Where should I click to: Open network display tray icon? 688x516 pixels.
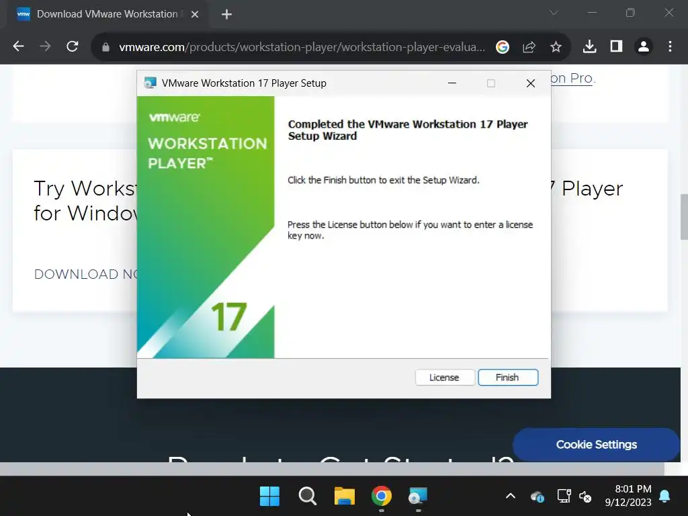[x=564, y=497]
